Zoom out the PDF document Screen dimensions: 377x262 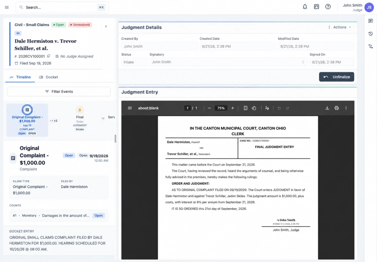point(209,108)
